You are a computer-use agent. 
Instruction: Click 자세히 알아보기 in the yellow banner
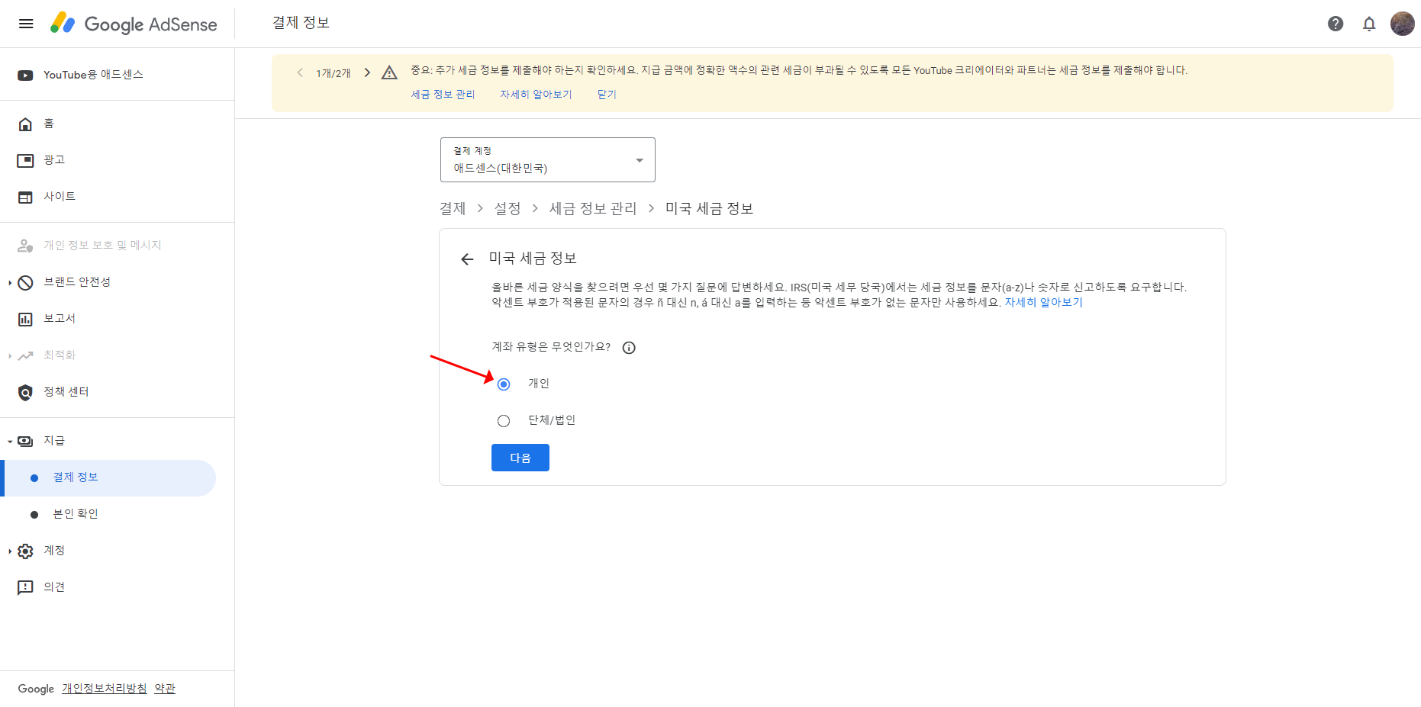click(x=536, y=95)
